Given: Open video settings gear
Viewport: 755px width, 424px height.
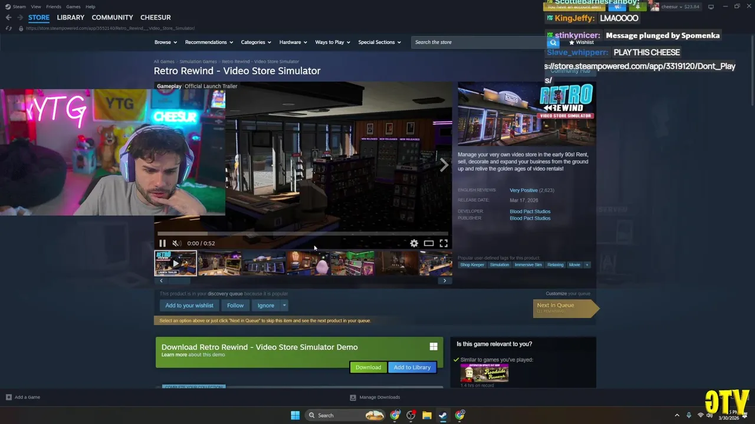Looking at the screenshot, I should 414,243.
